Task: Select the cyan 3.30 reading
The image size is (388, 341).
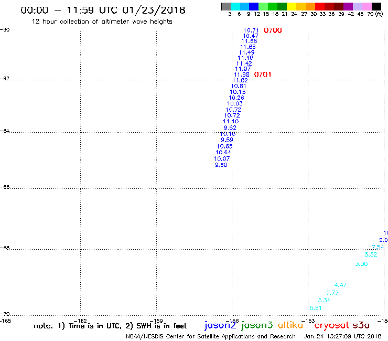Action: [x=361, y=264]
